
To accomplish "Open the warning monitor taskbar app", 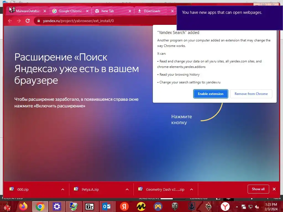I will pos(74,206).
